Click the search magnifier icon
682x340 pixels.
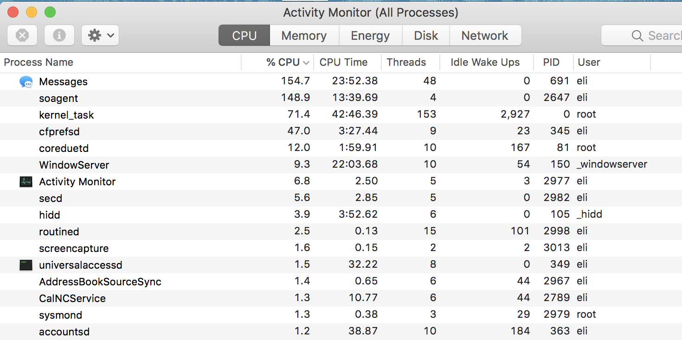[637, 36]
